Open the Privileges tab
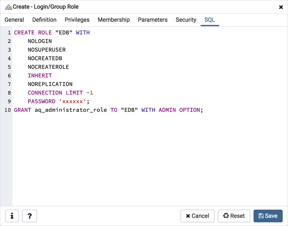The height and width of the screenshot is (226, 288). tap(77, 20)
